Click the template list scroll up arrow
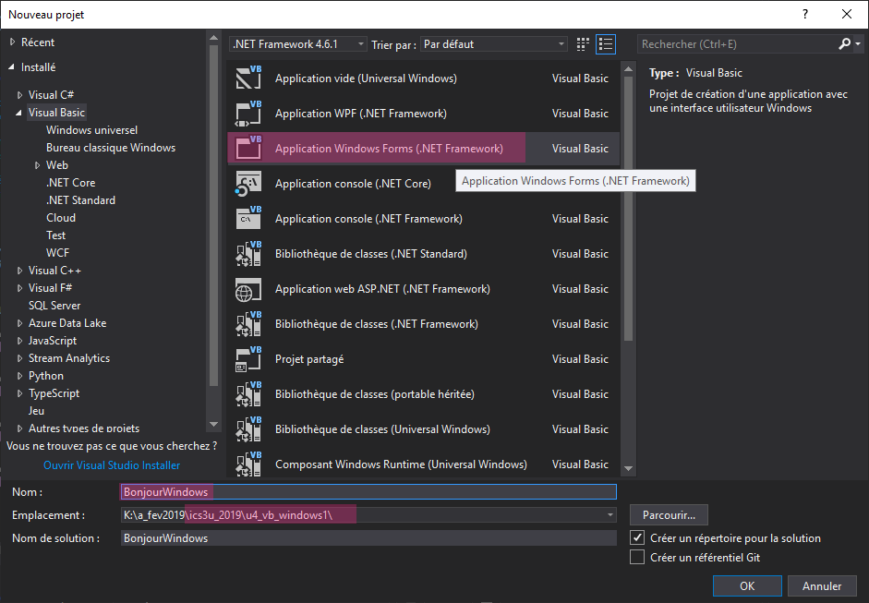The image size is (869, 603). [629, 69]
